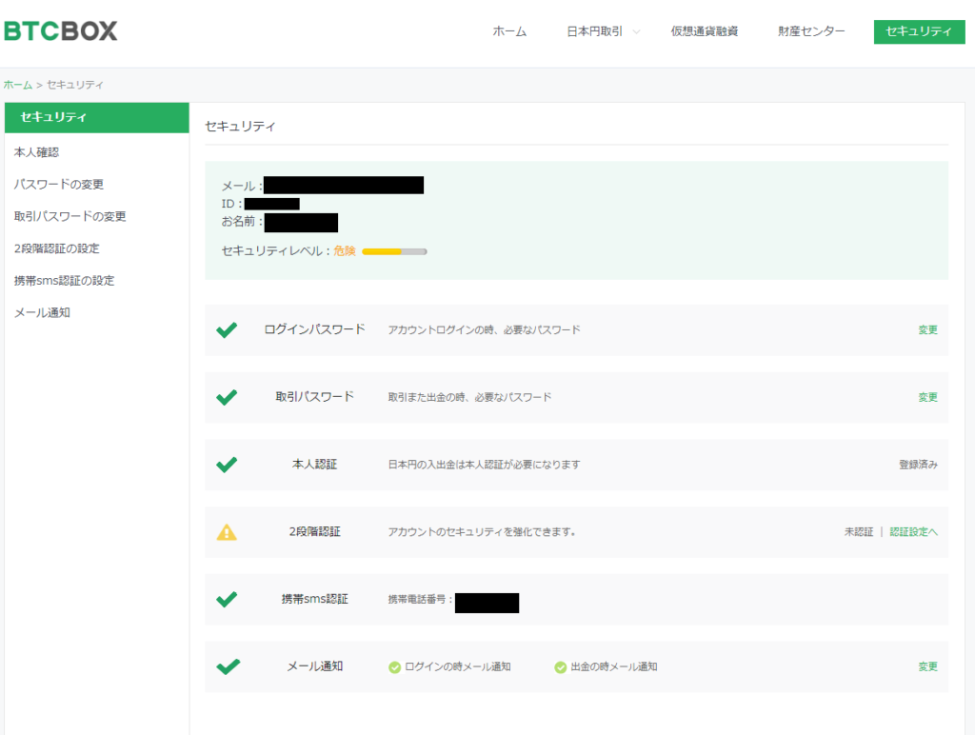Click 認証設定へ link for 2段階認証
This screenshot has height=735, width=975.
tap(913, 532)
